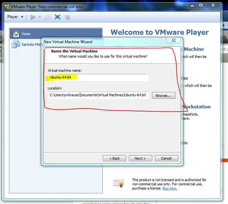
Task: Click the 'Location:' label
Action: (x=55, y=88)
